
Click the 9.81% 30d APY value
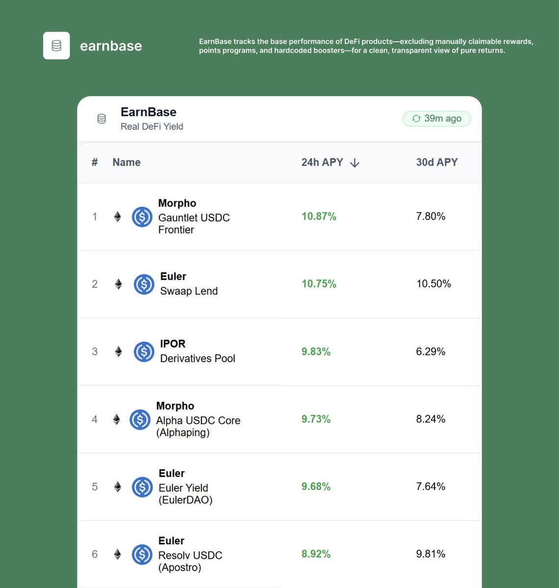[x=431, y=554]
